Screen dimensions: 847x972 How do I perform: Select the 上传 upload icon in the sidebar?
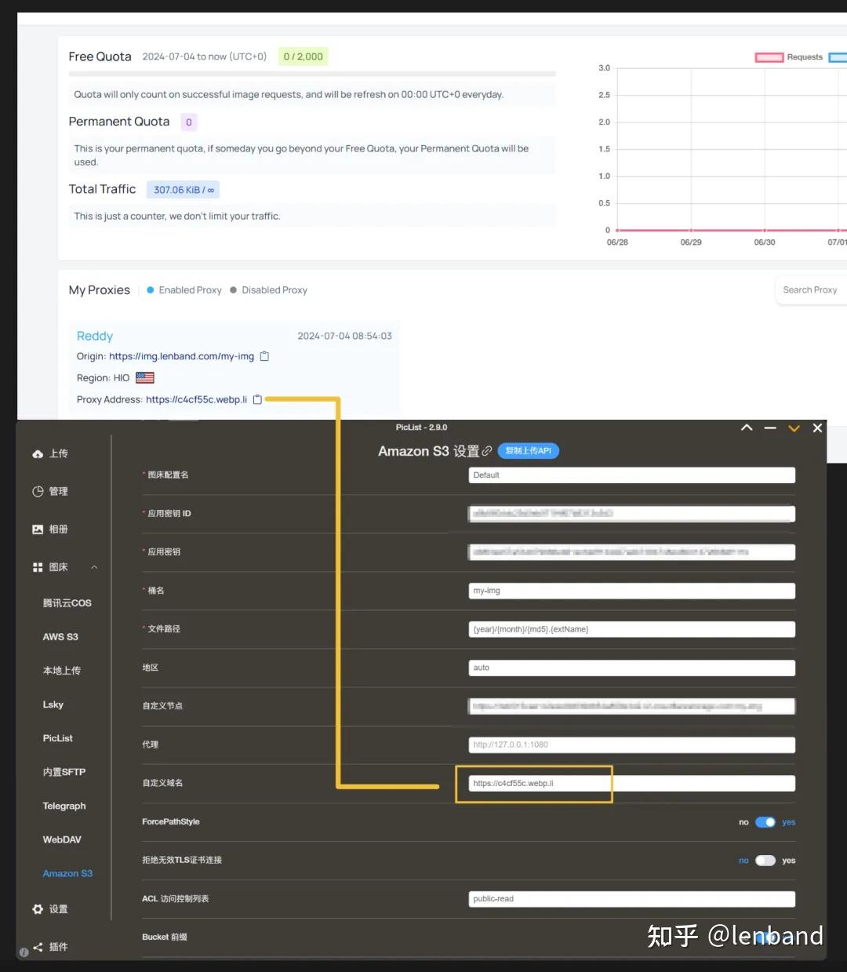[38, 453]
